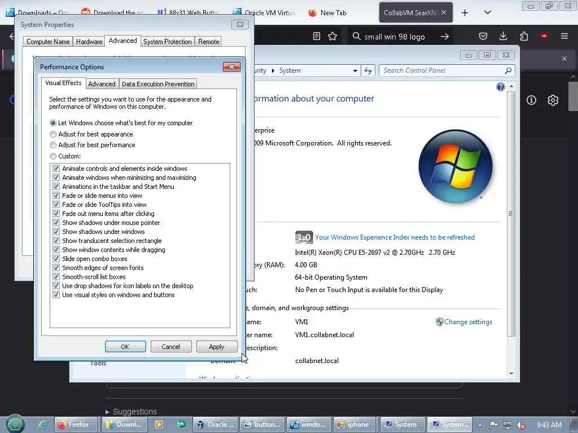Click the taskbar clock 9:43 AM
Screen dimensions: 578x433
[549, 425]
